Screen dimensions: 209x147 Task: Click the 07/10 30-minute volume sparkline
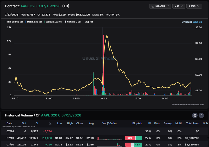tap(109, 145)
